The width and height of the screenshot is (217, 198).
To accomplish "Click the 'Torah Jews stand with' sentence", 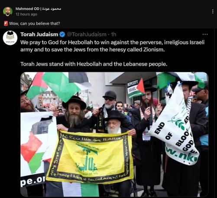I will [94, 64].
